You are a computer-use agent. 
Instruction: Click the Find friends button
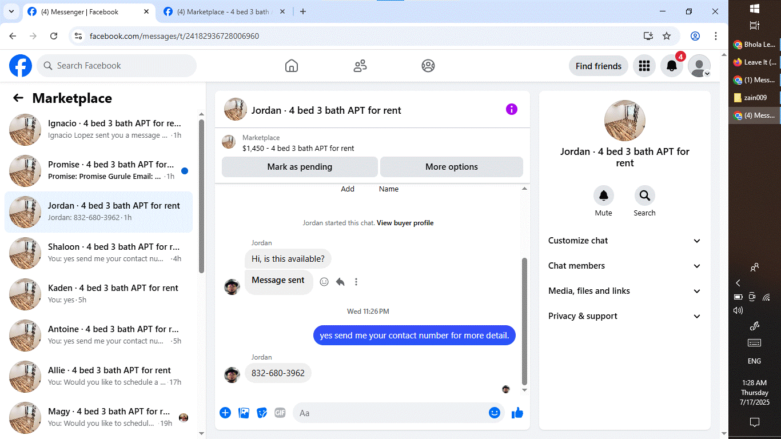(599, 66)
